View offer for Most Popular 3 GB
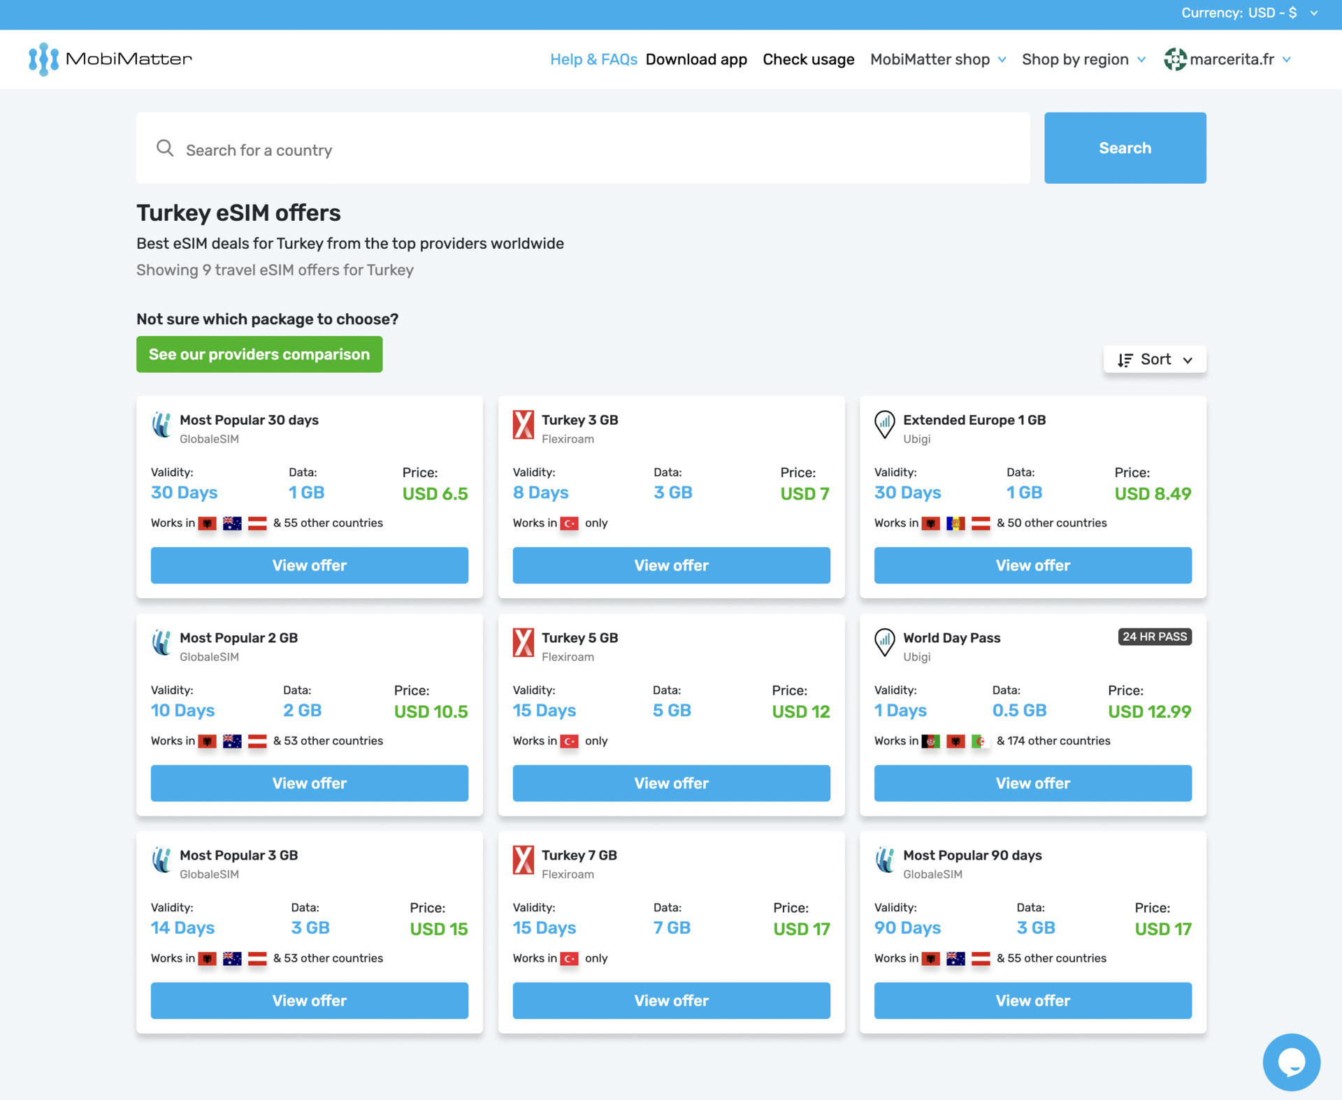 click(x=310, y=1001)
